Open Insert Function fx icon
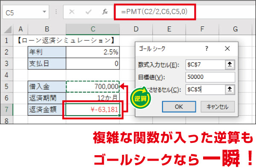Image resolution: width=256 pixels, height=168 pixels. point(105,12)
